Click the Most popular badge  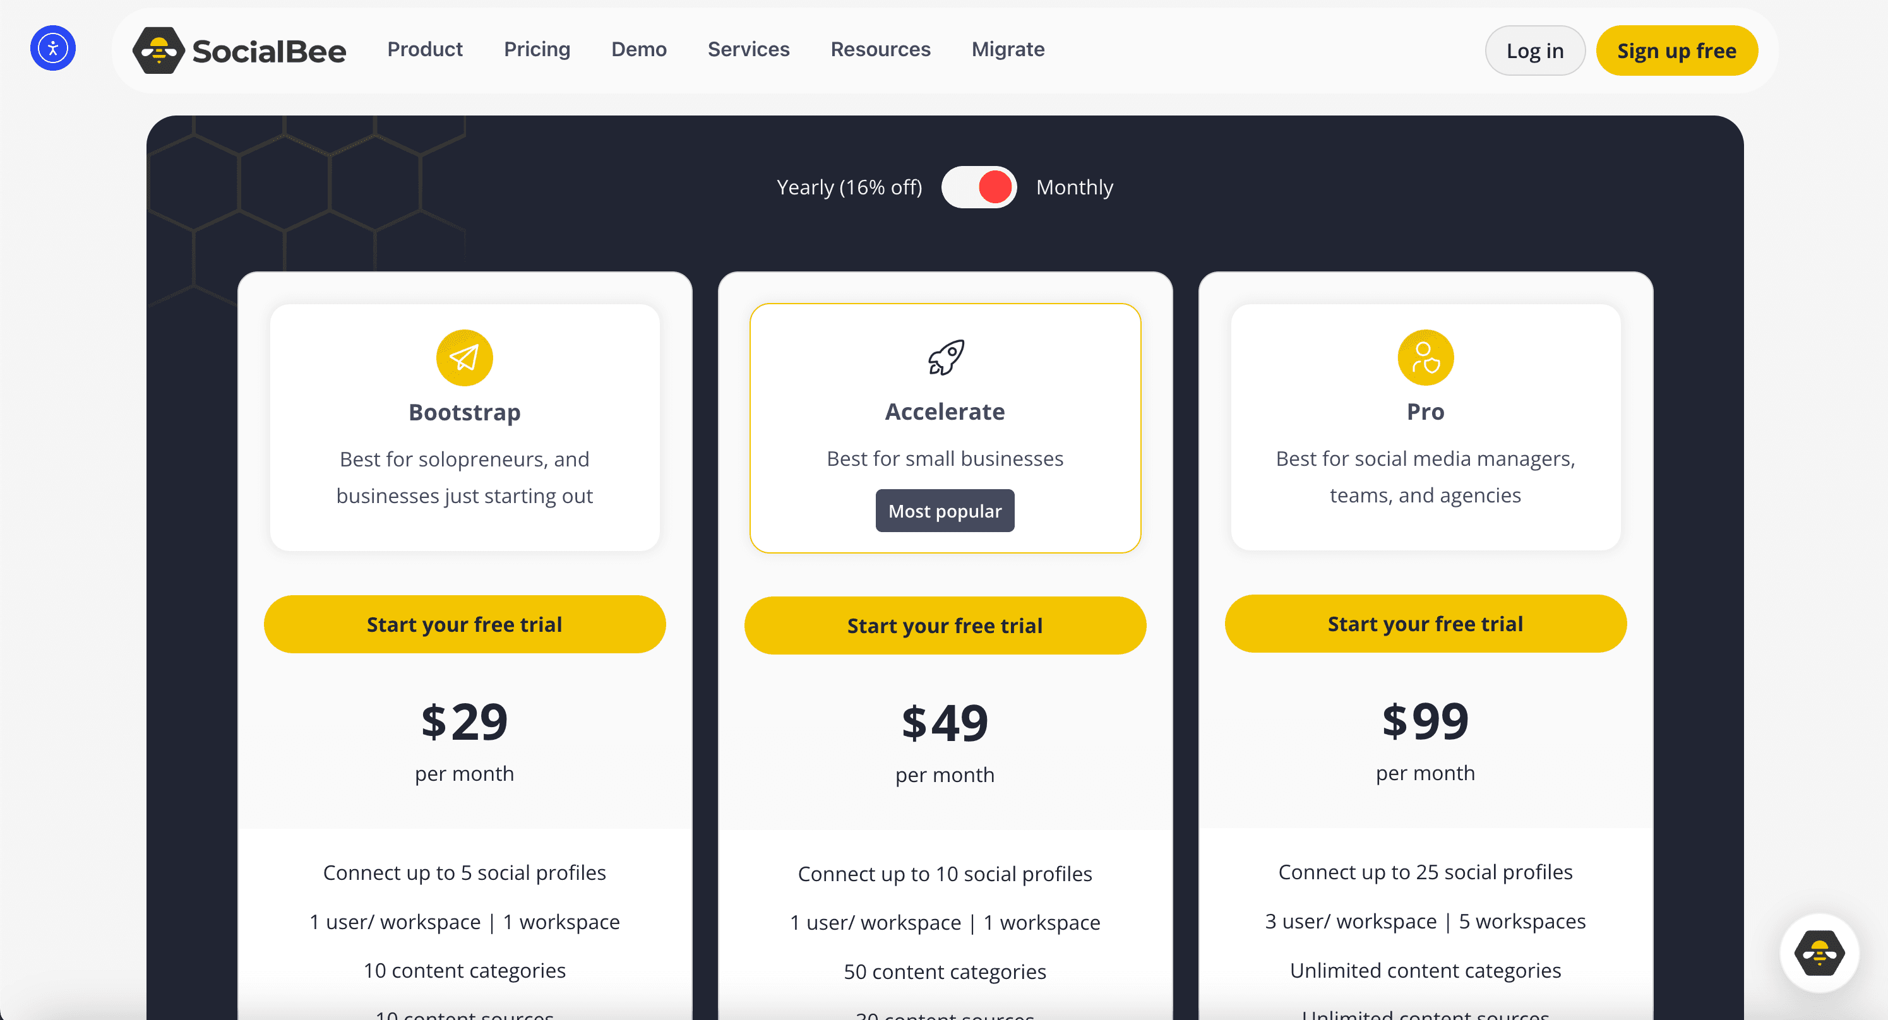pos(945,511)
